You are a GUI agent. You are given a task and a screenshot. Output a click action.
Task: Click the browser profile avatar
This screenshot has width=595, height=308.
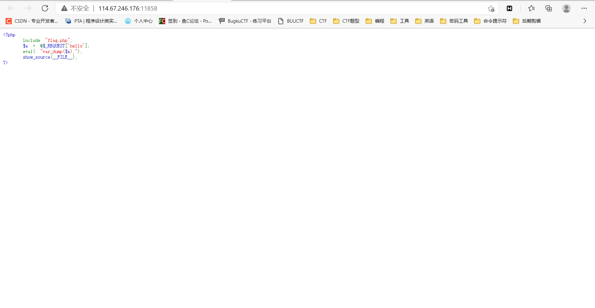click(x=566, y=8)
